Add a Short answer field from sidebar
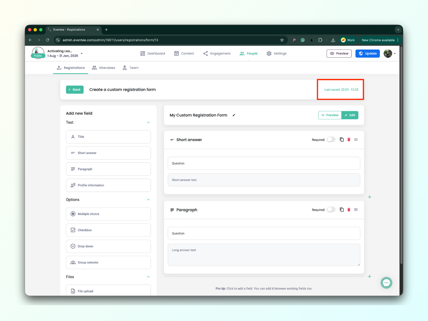 click(x=108, y=153)
